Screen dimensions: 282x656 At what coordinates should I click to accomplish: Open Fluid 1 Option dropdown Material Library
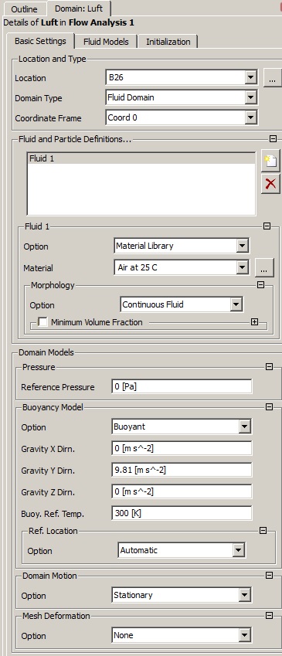point(182,246)
